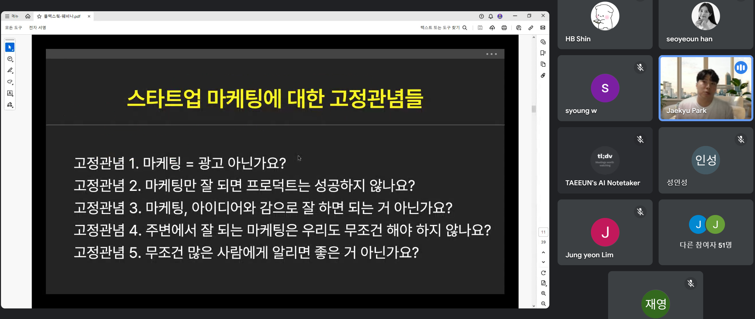This screenshot has width=755, height=319.
Task: Select the 성인성 participant tile
Action: pos(706,160)
